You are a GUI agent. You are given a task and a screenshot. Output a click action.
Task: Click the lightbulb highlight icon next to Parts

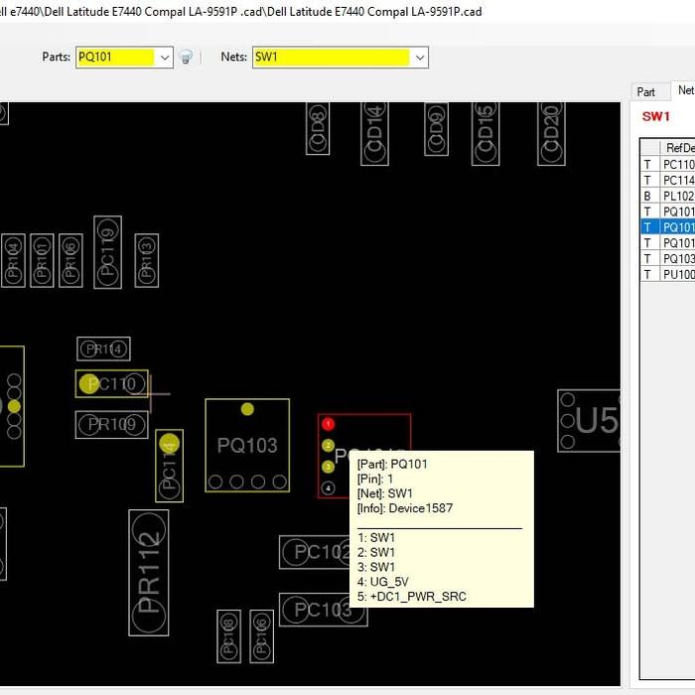pyautogui.click(x=186, y=58)
